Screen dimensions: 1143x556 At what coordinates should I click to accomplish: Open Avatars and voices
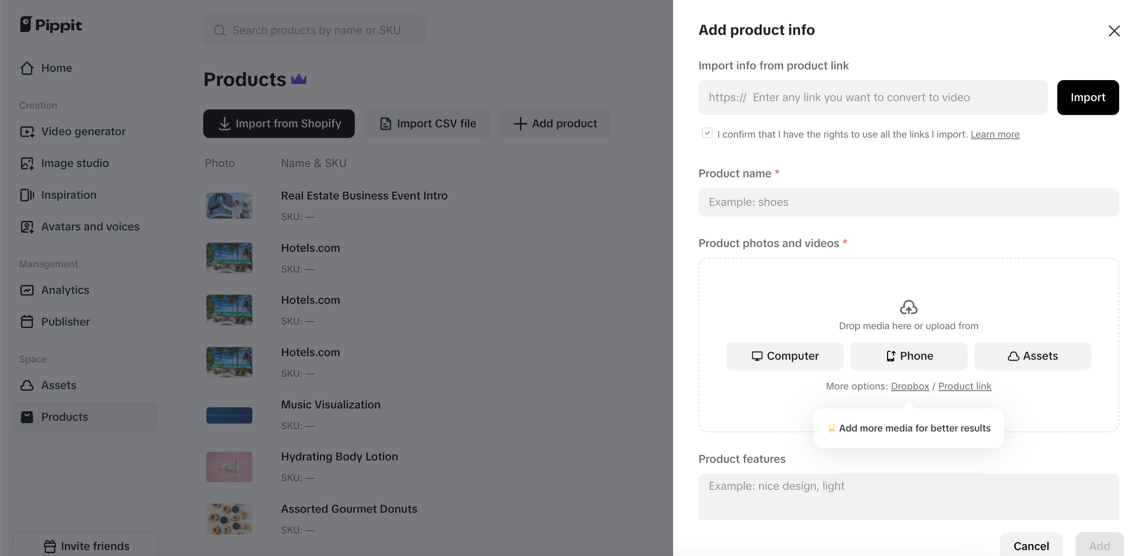click(90, 226)
